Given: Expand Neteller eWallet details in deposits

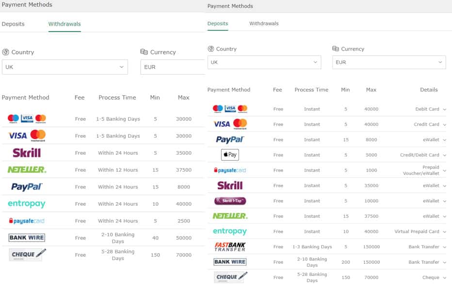Looking at the screenshot, I should (x=445, y=216).
